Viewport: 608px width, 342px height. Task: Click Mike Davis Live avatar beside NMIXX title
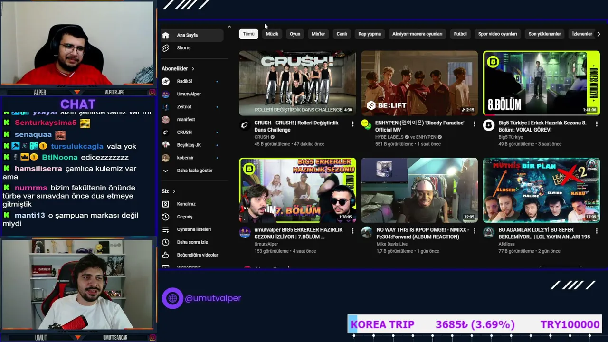[x=366, y=232]
